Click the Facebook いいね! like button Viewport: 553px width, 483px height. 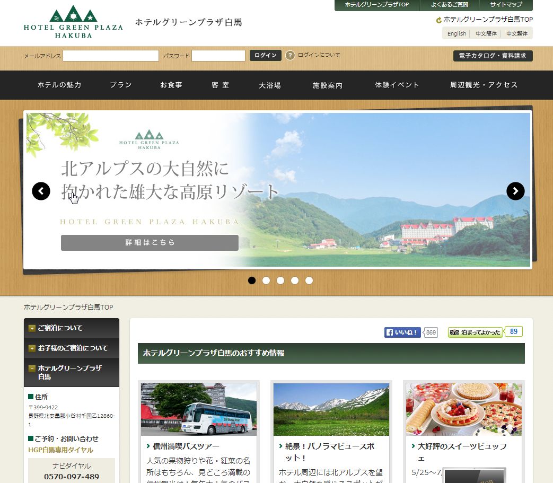pos(402,332)
